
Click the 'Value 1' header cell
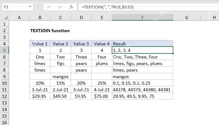pos(40,44)
